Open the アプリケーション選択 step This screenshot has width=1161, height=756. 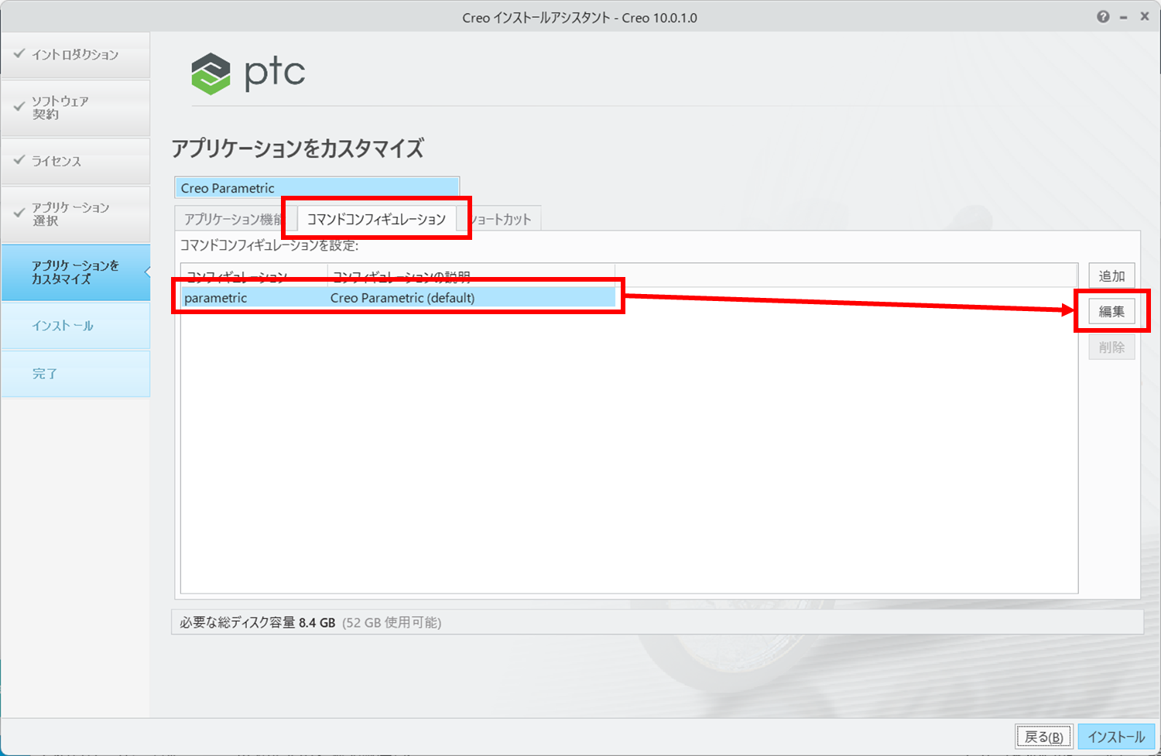75,214
